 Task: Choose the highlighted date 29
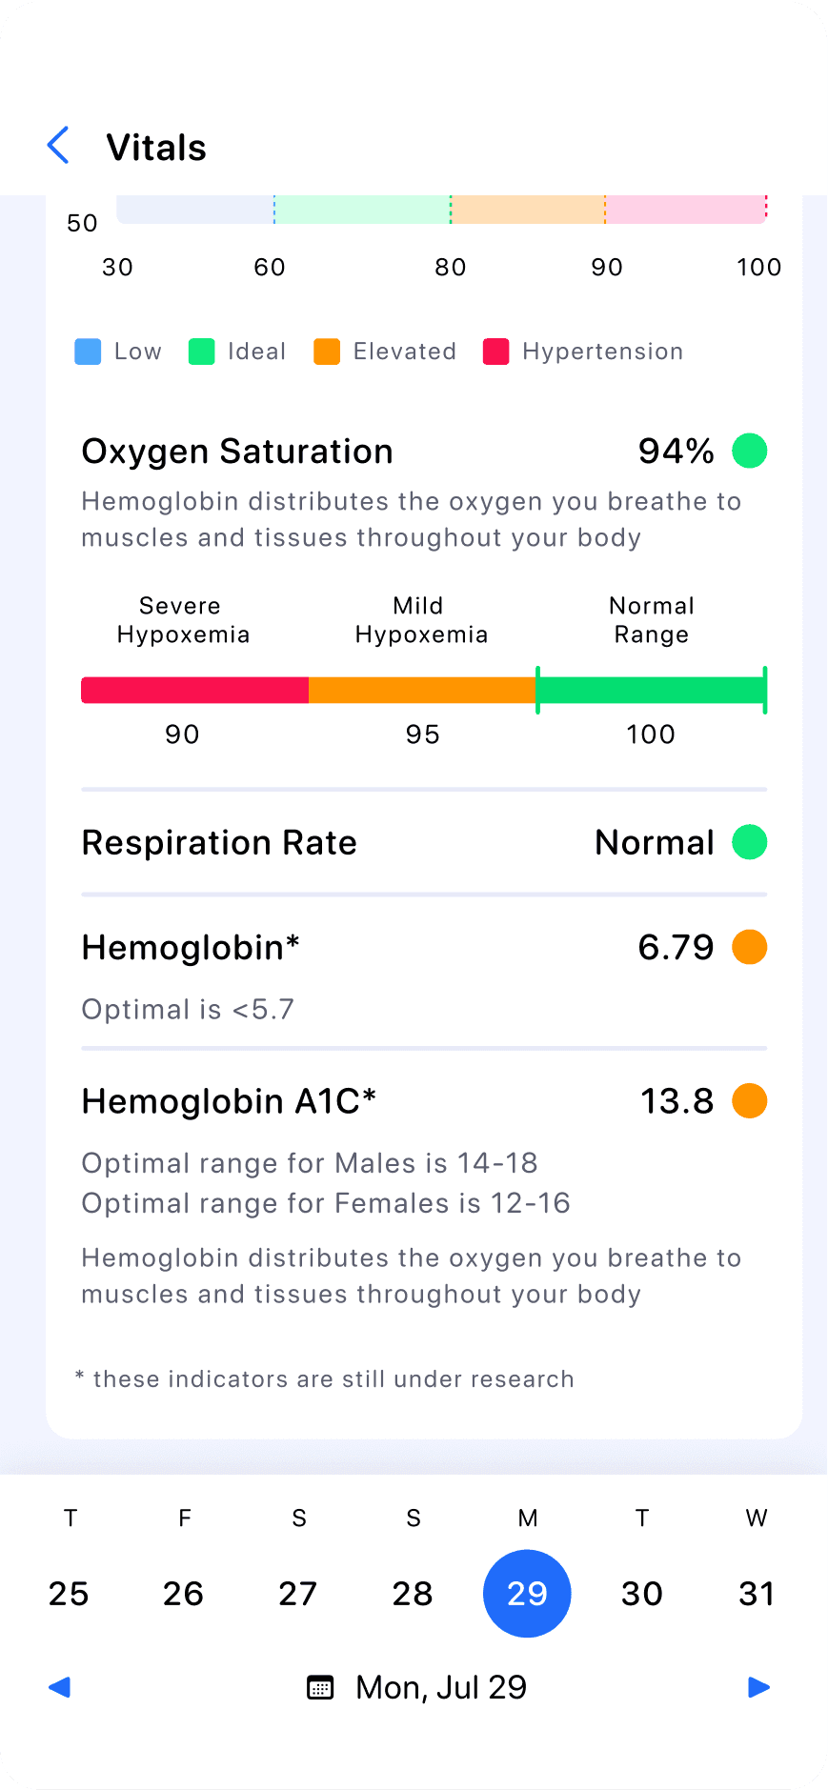pos(527,1593)
